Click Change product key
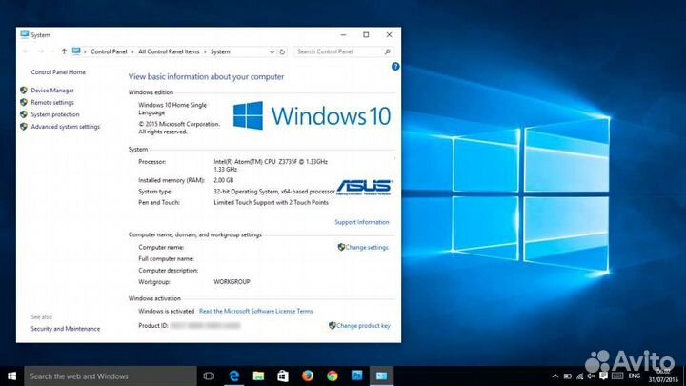The width and height of the screenshot is (686, 386). pos(363,326)
